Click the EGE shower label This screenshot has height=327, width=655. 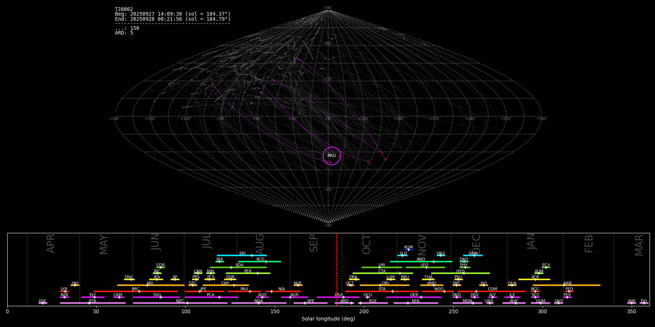click(x=373, y=301)
